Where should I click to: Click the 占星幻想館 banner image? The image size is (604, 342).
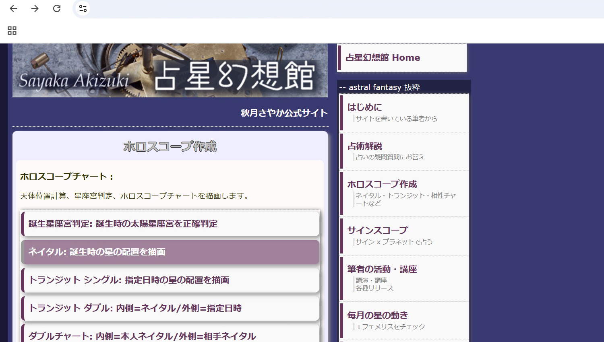coord(170,70)
